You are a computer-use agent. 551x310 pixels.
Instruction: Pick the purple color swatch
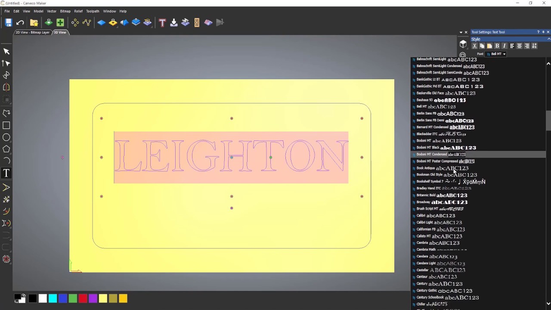pos(93,298)
